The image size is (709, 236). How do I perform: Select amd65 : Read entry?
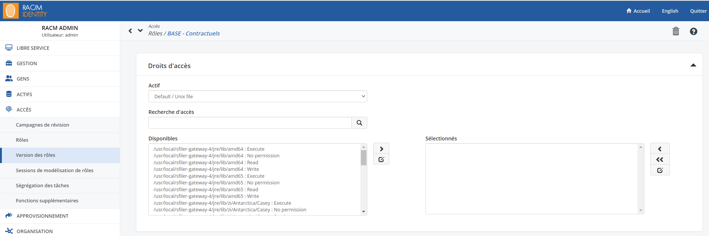click(205, 190)
